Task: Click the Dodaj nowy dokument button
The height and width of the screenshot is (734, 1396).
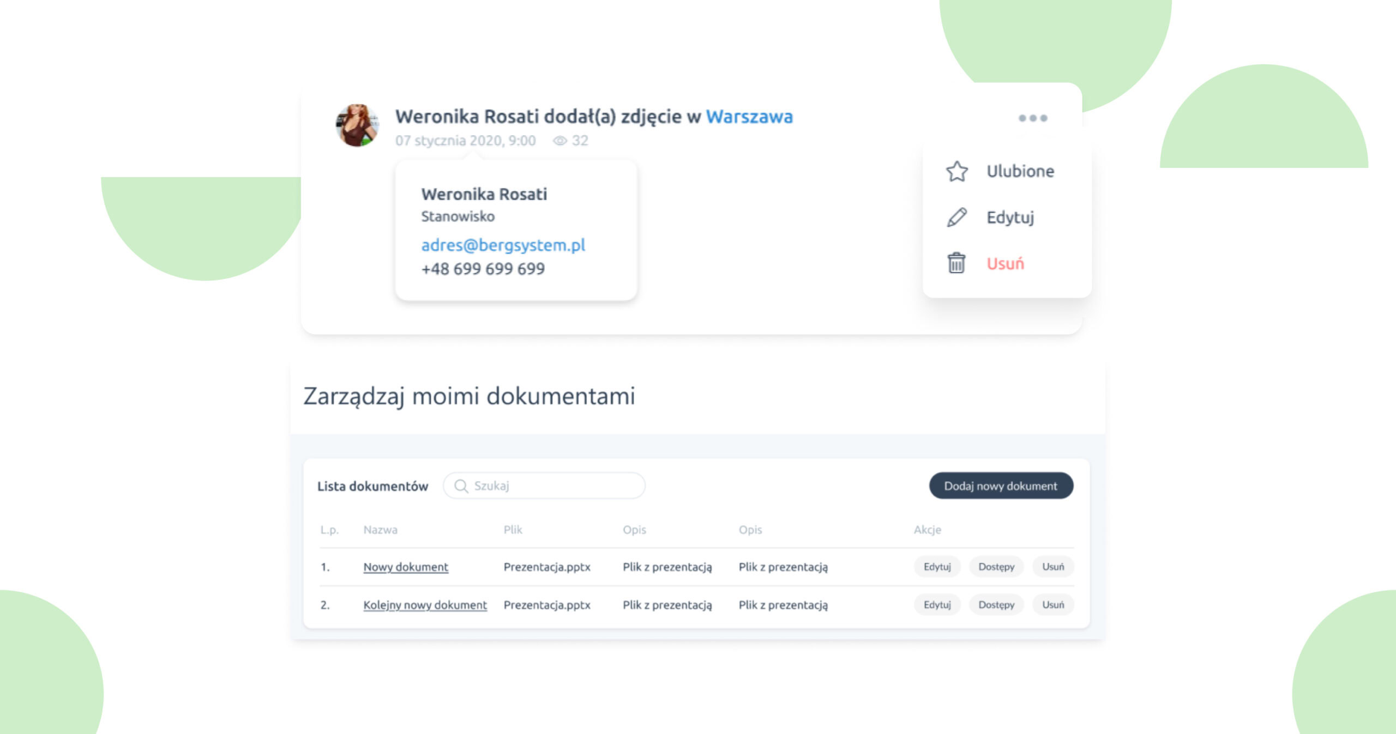Action: click(x=1001, y=486)
